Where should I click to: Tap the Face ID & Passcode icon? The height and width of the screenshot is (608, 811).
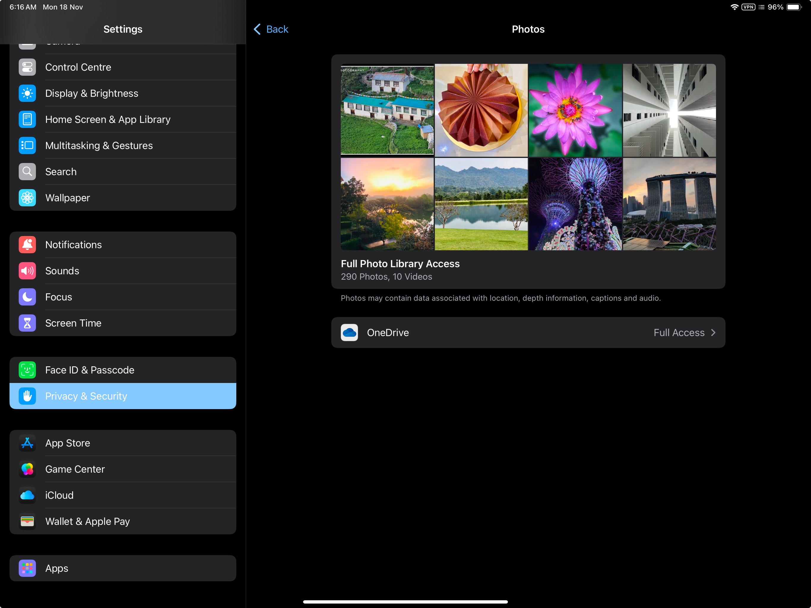[27, 370]
